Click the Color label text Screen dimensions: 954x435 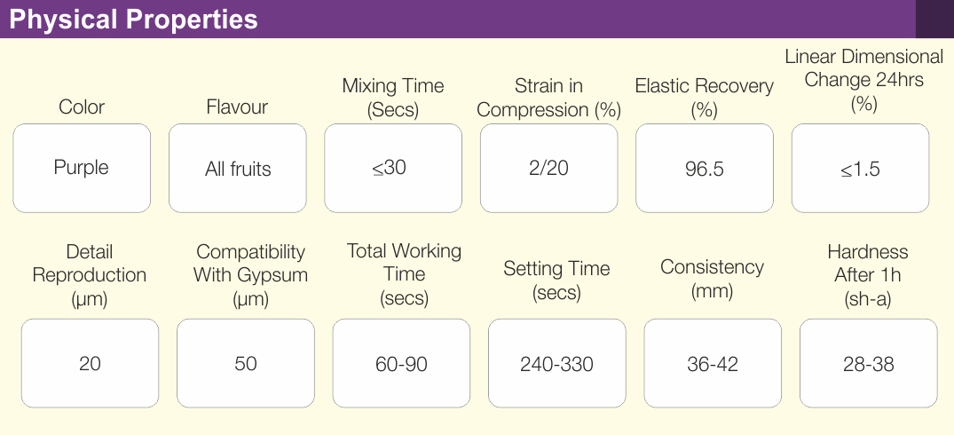pos(82,107)
